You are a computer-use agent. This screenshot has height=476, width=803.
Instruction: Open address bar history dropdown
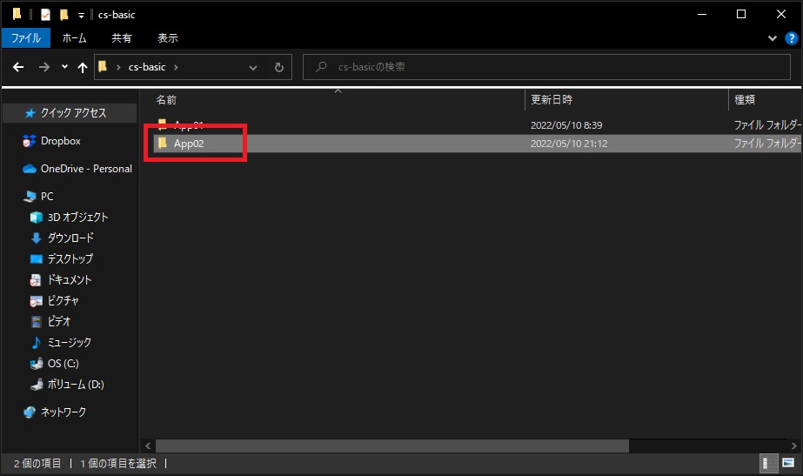coord(253,67)
